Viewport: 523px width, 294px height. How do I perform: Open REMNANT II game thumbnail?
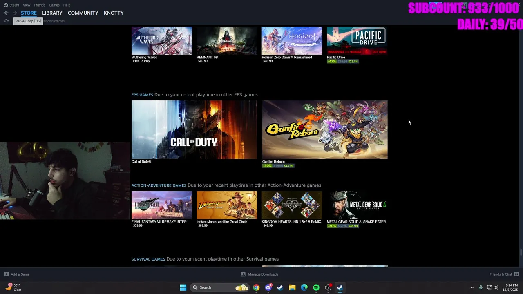(227, 40)
